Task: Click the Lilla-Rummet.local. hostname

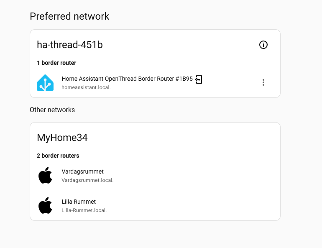Action: [x=84, y=210]
